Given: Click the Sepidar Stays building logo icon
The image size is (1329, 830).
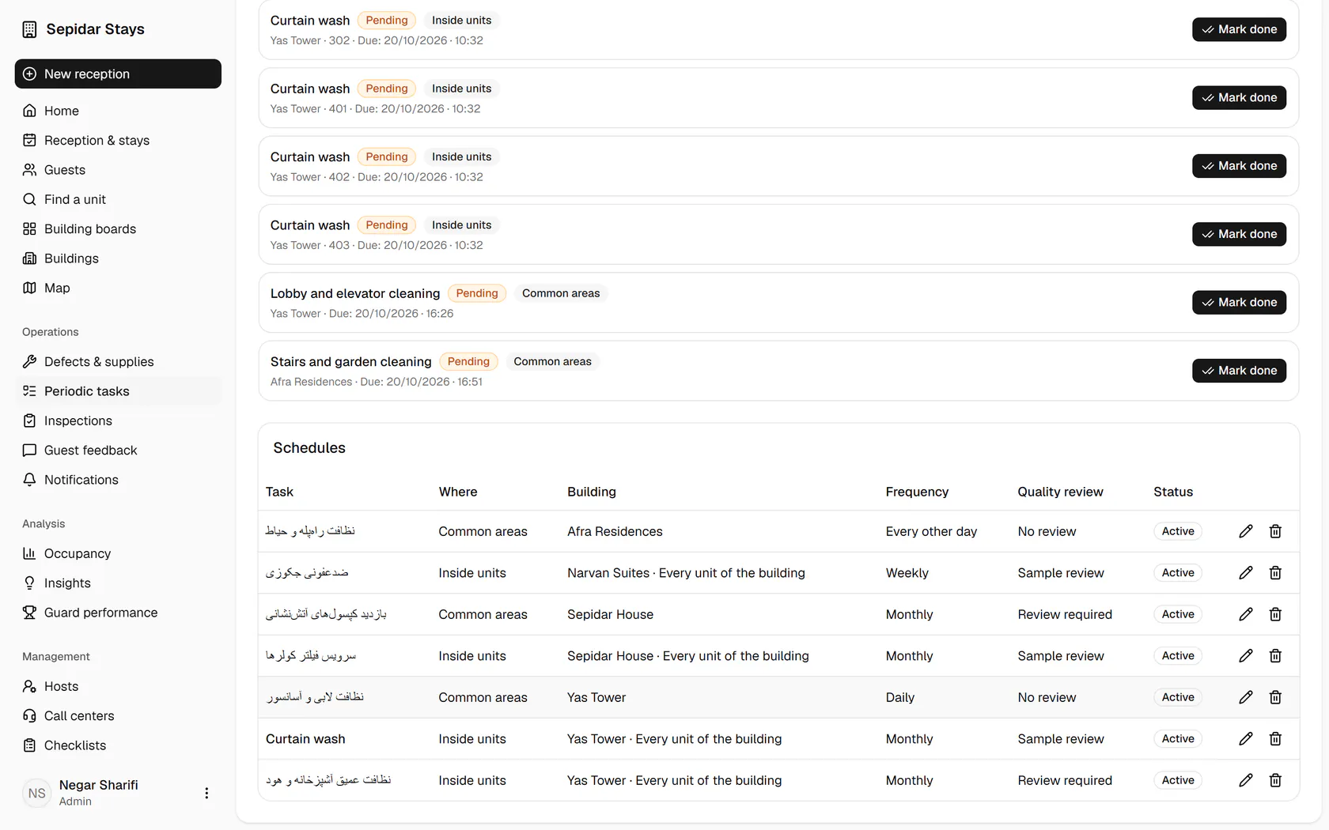Looking at the screenshot, I should pos(29,29).
